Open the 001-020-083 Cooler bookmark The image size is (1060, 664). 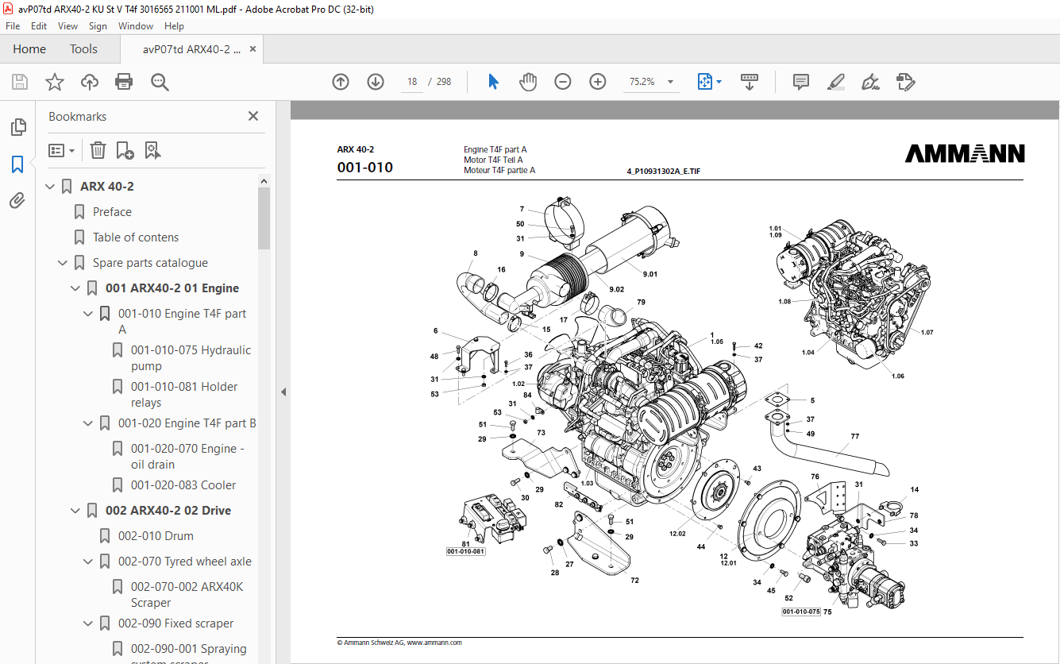point(183,485)
